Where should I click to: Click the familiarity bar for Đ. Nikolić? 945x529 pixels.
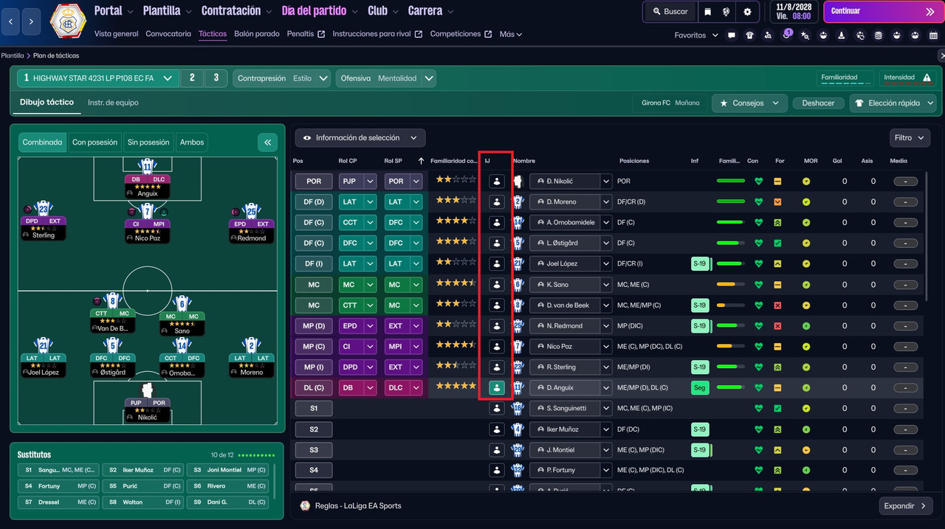[x=731, y=181]
